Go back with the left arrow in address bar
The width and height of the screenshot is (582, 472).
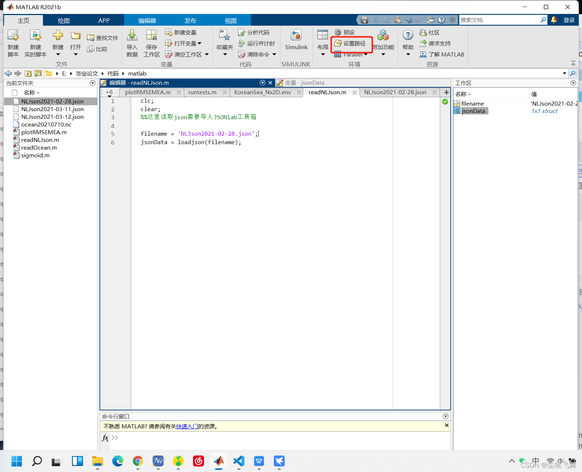(x=8, y=73)
